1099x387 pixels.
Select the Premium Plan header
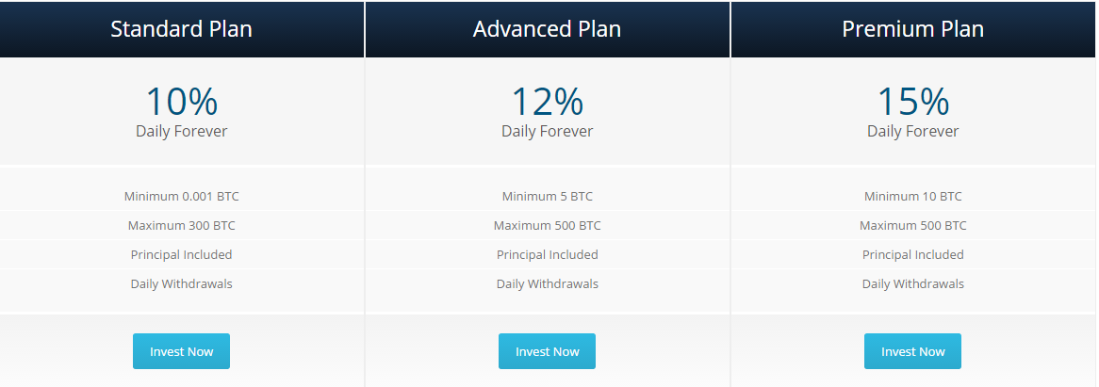click(x=912, y=29)
